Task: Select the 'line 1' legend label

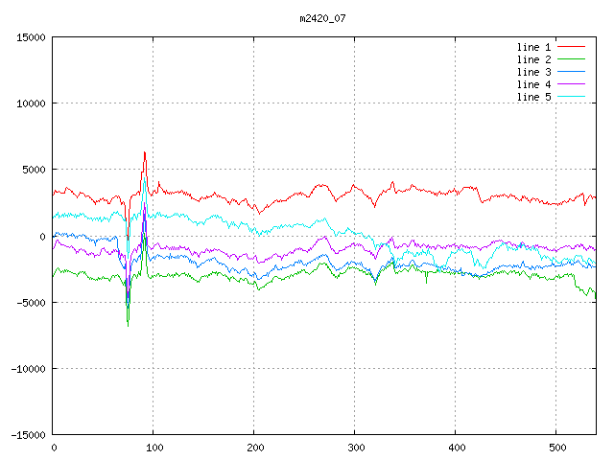Action: click(x=533, y=47)
